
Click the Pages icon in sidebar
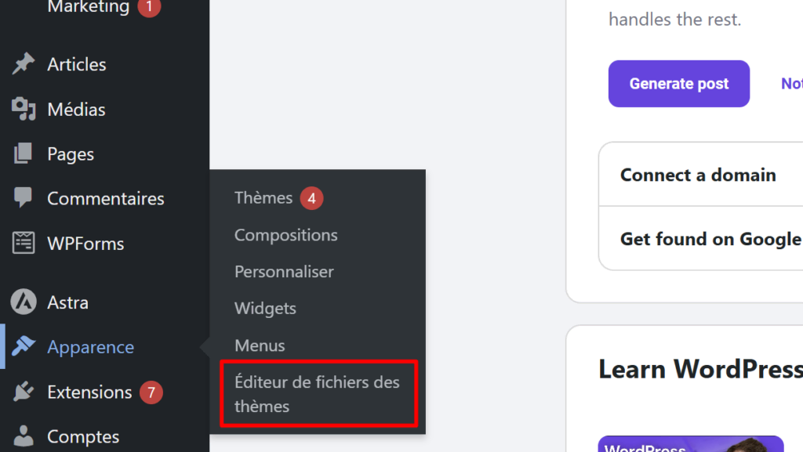[x=24, y=154]
